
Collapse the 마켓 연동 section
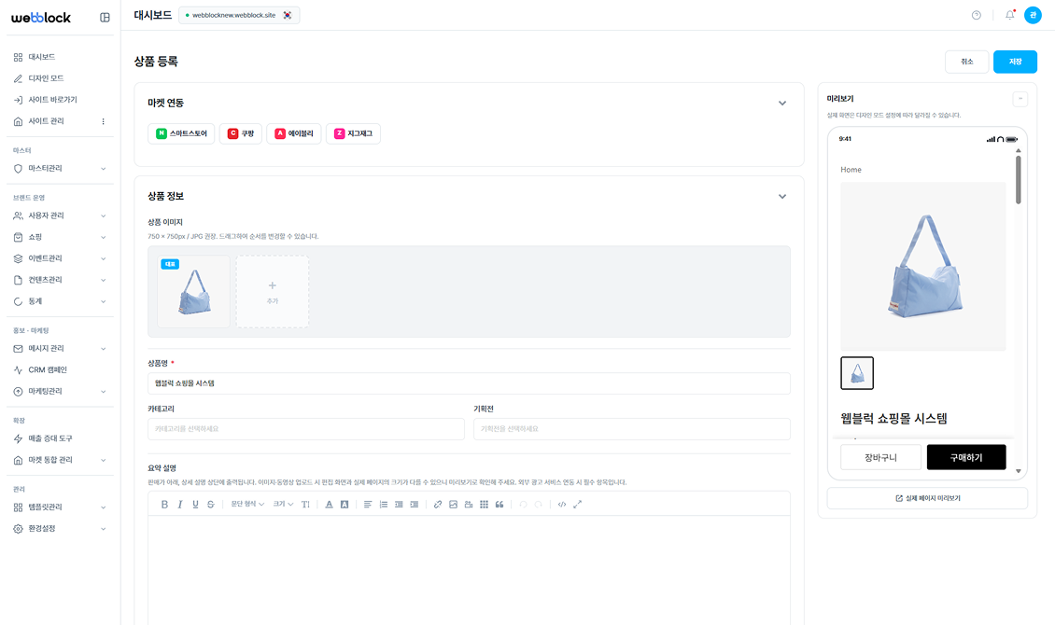pyautogui.click(x=782, y=103)
